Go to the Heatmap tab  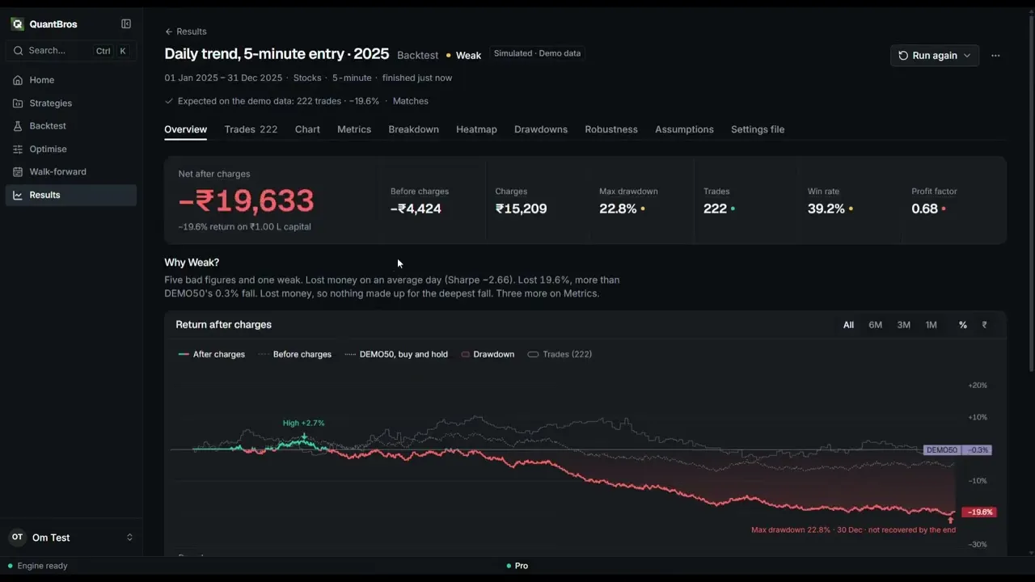pyautogui.click(x=476, y=129)
